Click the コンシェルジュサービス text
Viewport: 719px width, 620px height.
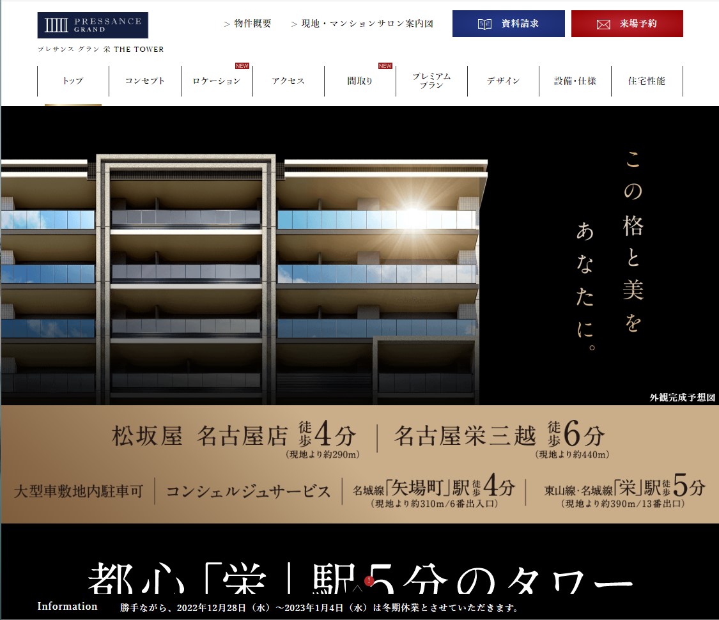[x=248, y=491]
